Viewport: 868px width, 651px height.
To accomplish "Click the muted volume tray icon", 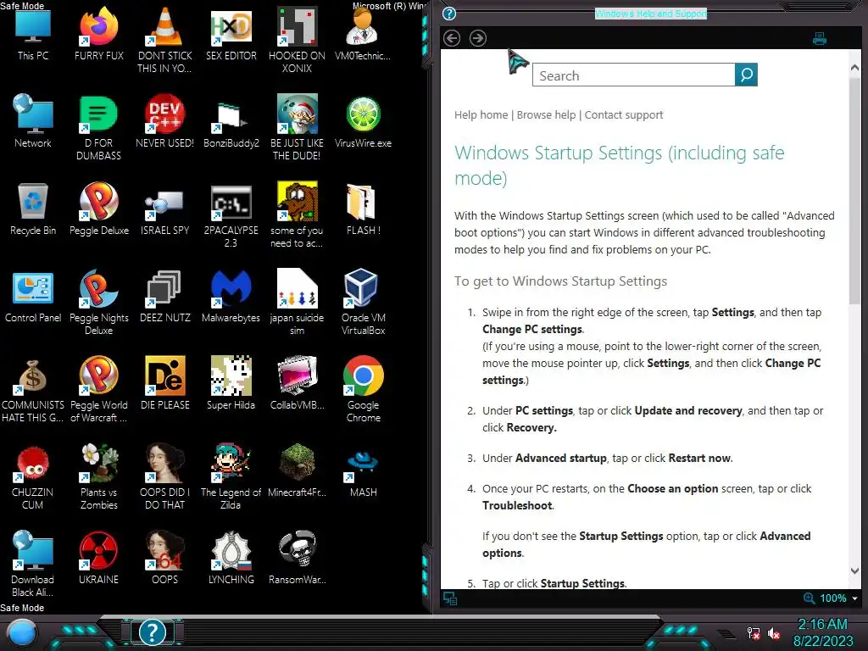I will pos(774,633).
